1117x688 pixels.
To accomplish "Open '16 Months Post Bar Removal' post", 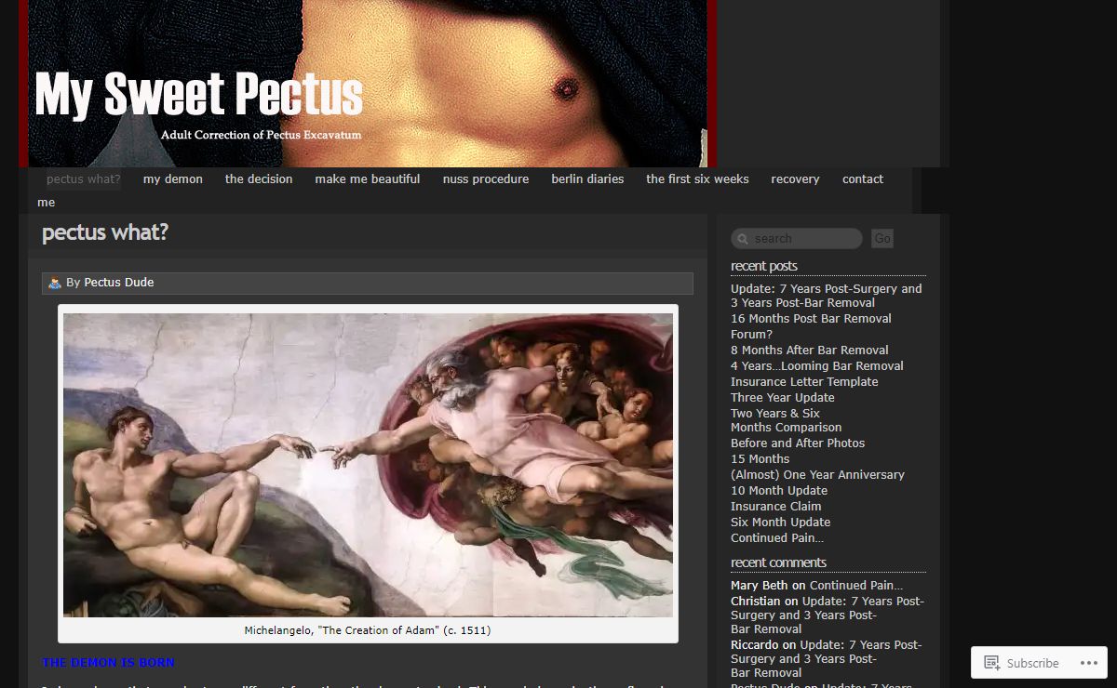I will click(811, 319).
